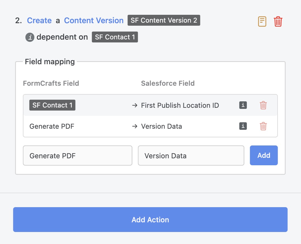This screenshot has width=301, height=244.
Task: Click the 'FormCrafts Field' column header
Action: [51, 83]
